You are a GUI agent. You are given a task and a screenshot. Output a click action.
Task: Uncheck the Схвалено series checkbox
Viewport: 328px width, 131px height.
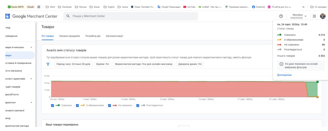[52, 105]
